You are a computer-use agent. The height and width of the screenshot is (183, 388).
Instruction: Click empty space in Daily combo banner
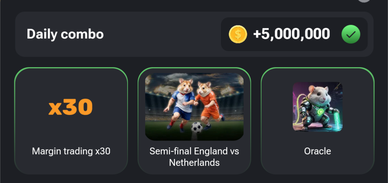pos(162,34)
